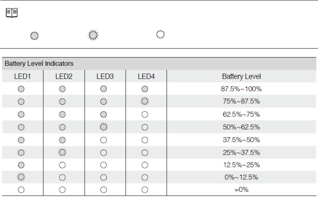The height and width of the screenshot is (198, 318).
Task: Click empty LED2 in 12.5%~25% row
Action: click(x=62, y=165)
